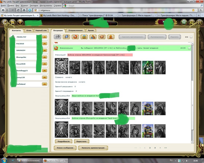Toggle the 'все' select-all checkbox

pos(191,37)
